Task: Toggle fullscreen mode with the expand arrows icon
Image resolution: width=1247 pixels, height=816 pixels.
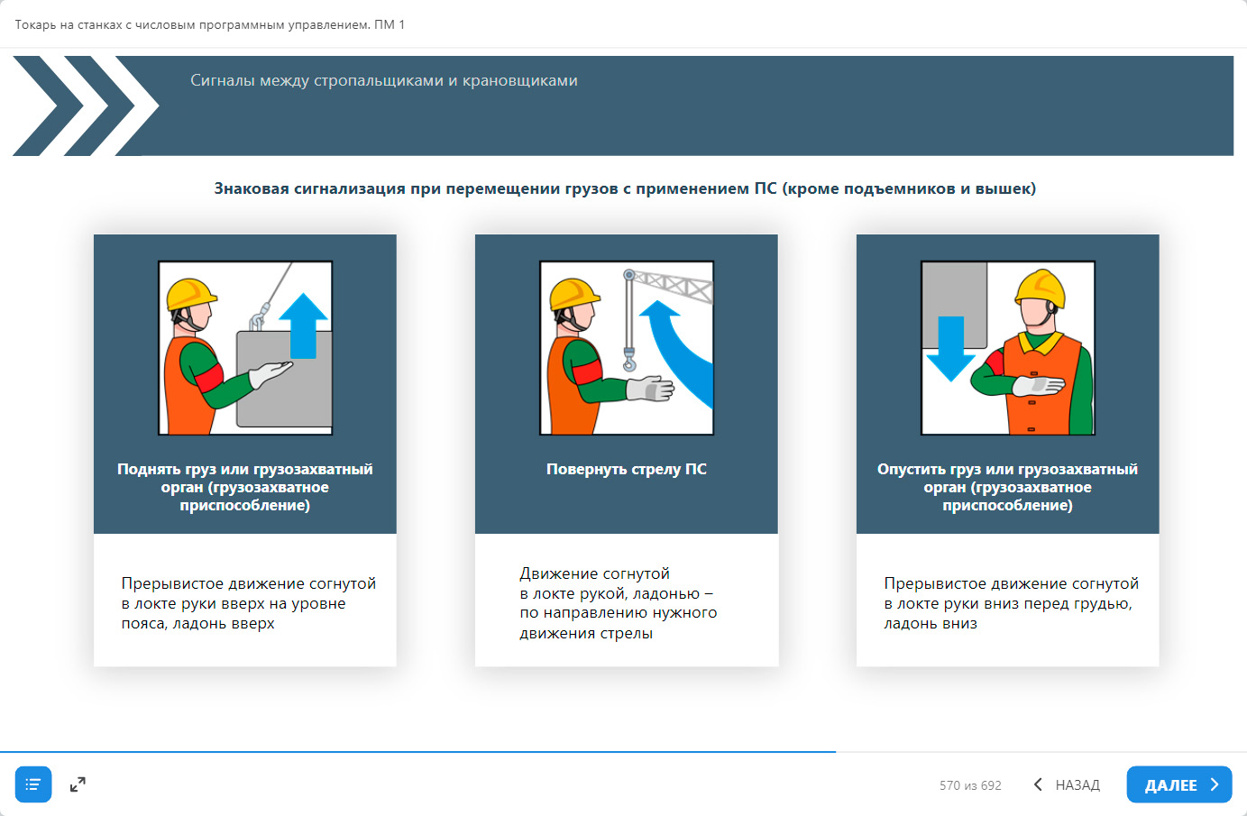Action: pos(78,784)
